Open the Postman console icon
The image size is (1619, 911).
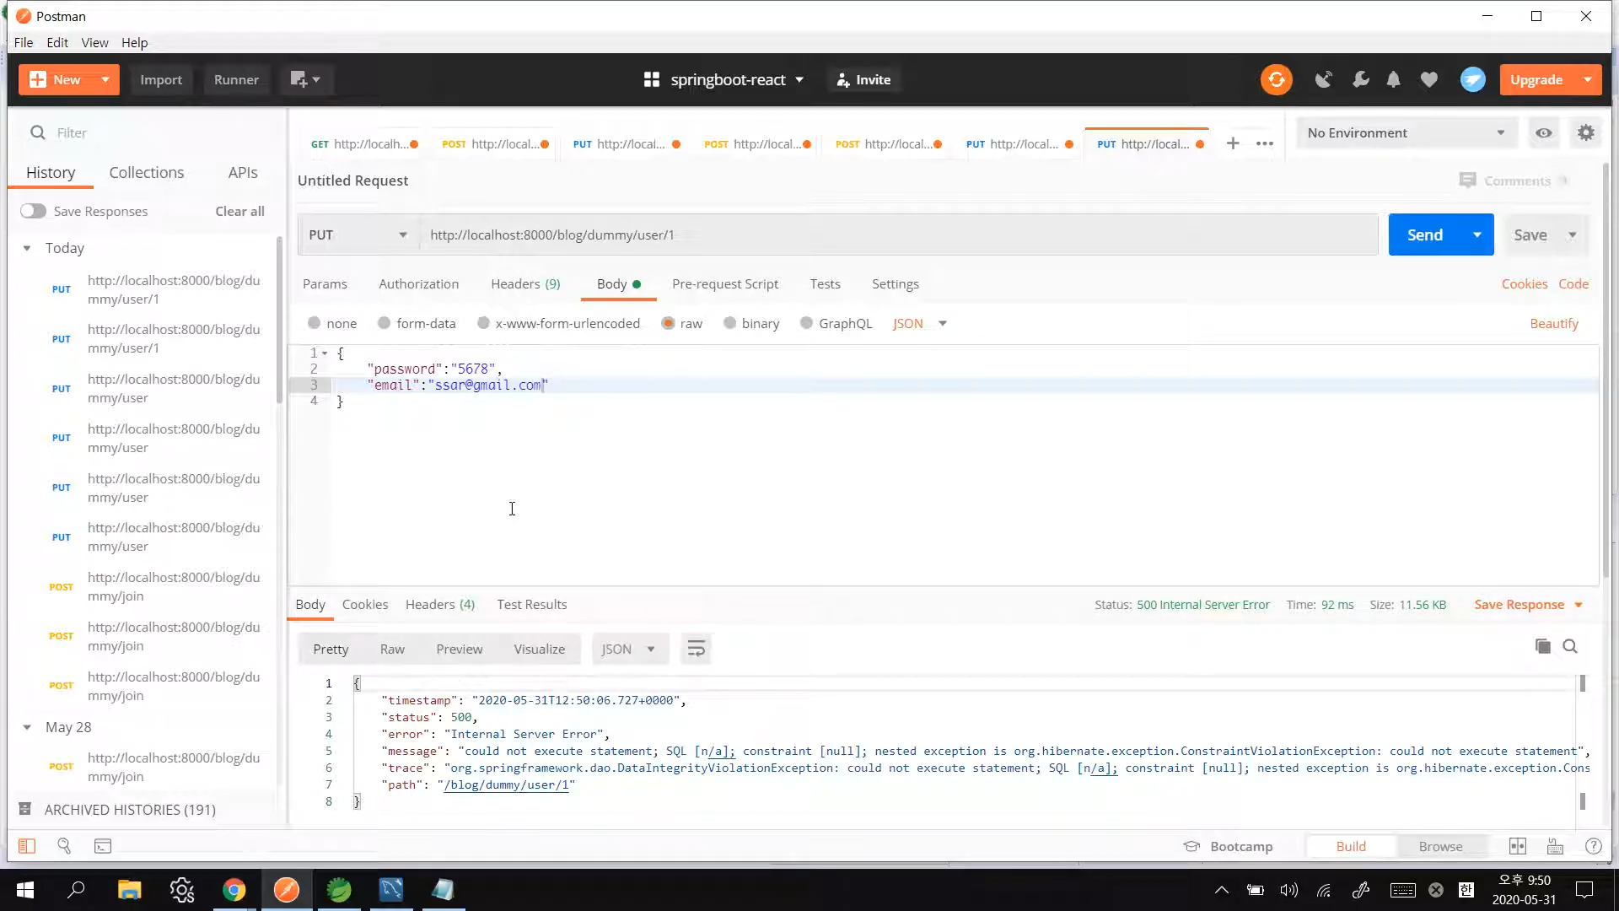[103, 846]
